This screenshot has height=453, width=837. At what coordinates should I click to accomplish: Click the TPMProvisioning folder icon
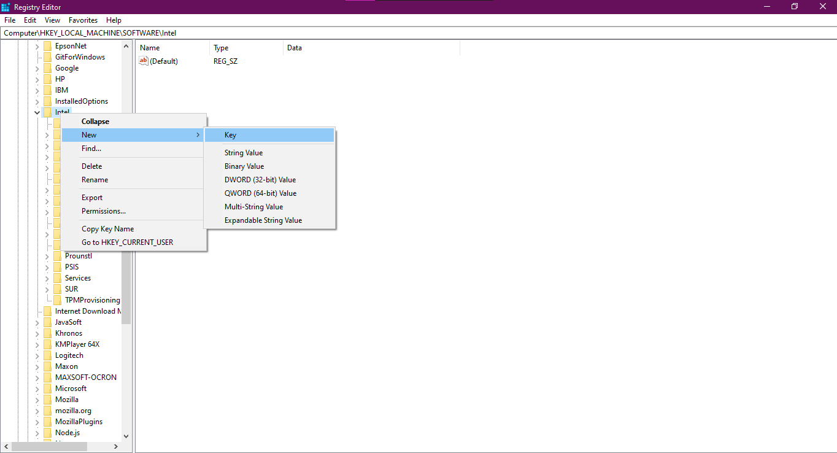(x=57, y=300)
